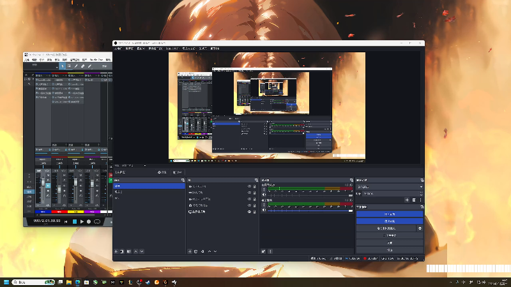Screen dimensions: 511x287
Task: Click the add scene plus icon in OBS
Action: click(x=116, y=251)
